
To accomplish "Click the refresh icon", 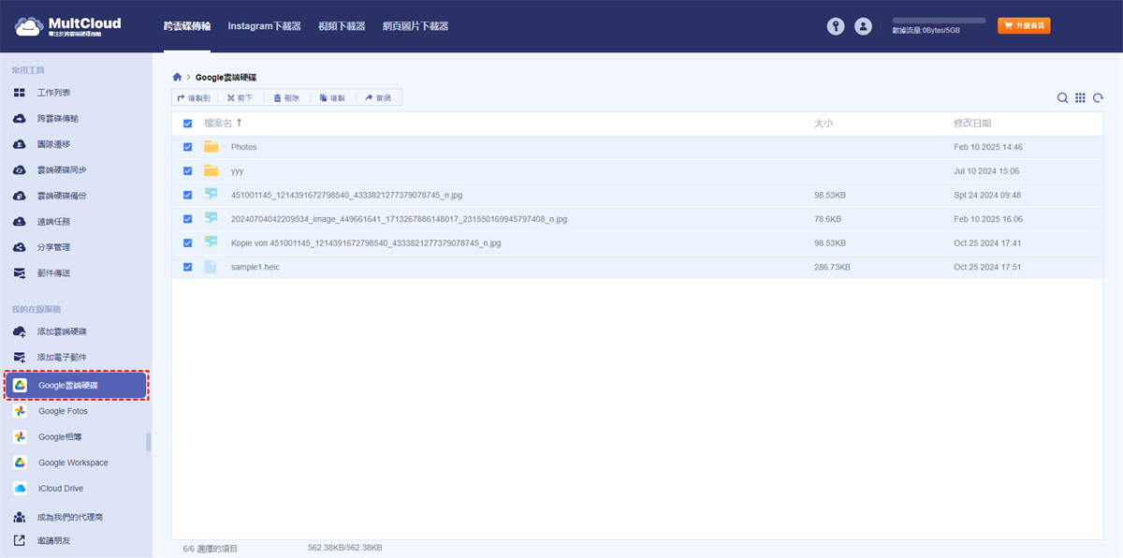I will pyautogui.click(x=1098, y=98).
